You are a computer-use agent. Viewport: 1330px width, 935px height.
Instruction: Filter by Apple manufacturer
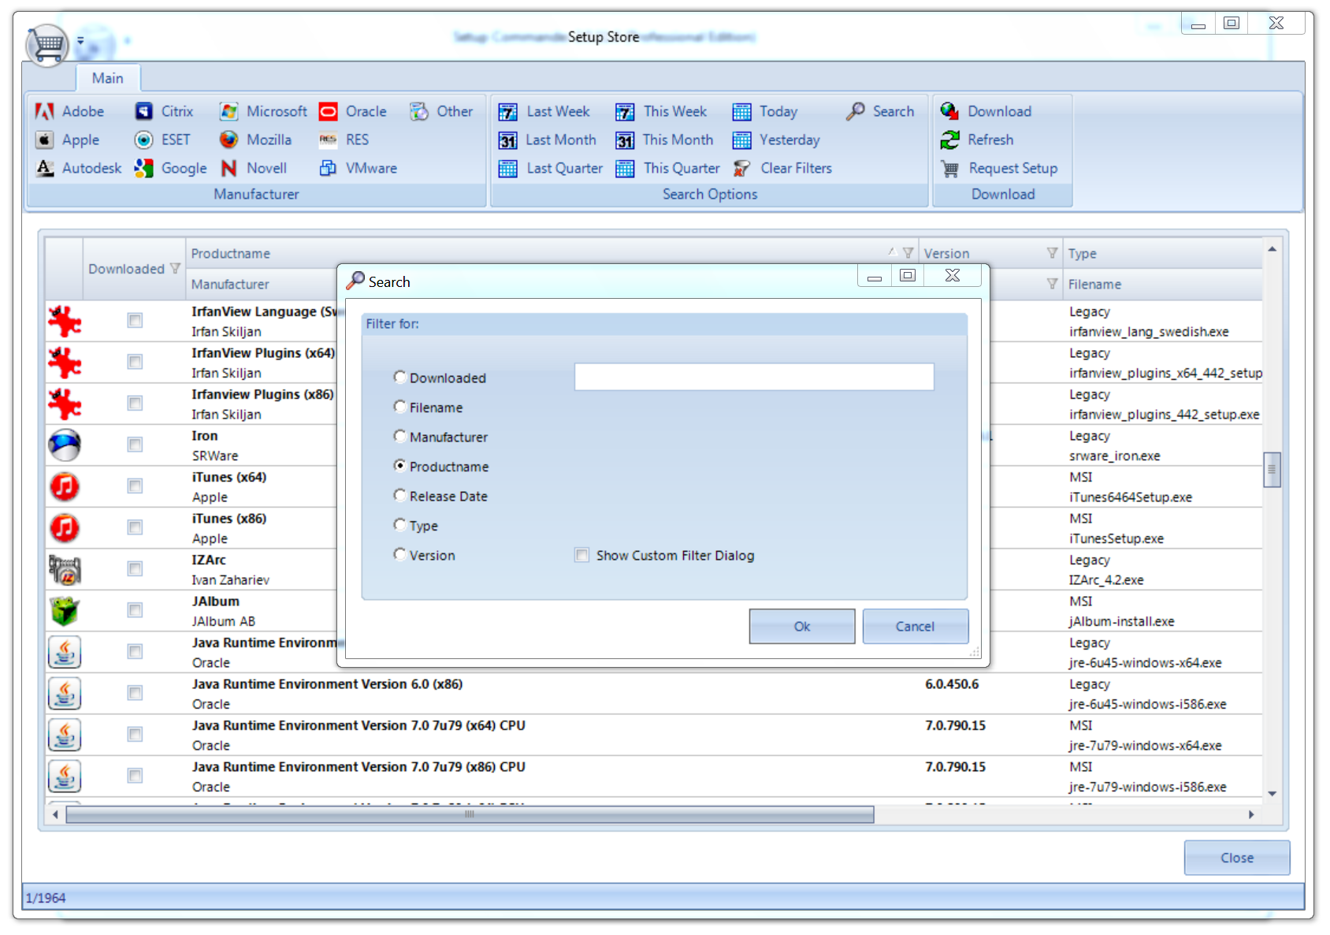(x=69, y=140)
